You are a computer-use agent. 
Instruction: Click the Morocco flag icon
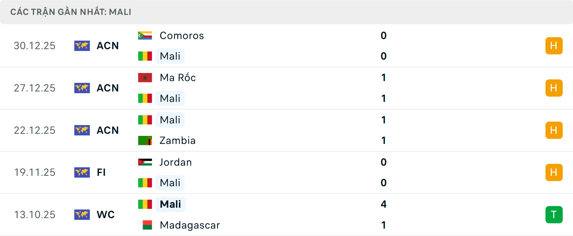(145, 77)
